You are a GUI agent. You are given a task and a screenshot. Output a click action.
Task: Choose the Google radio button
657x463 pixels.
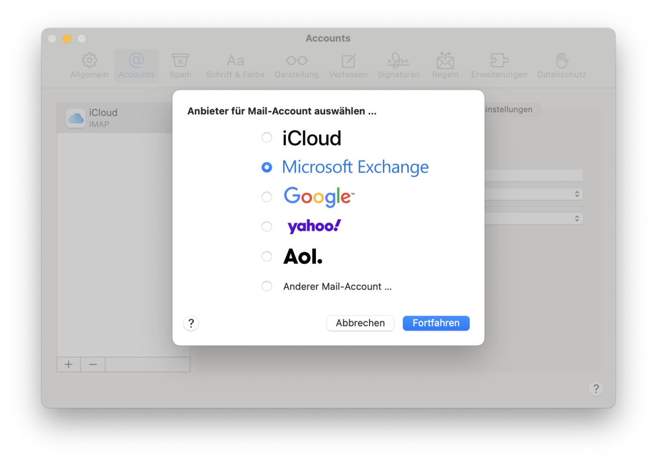coord(267,197)
